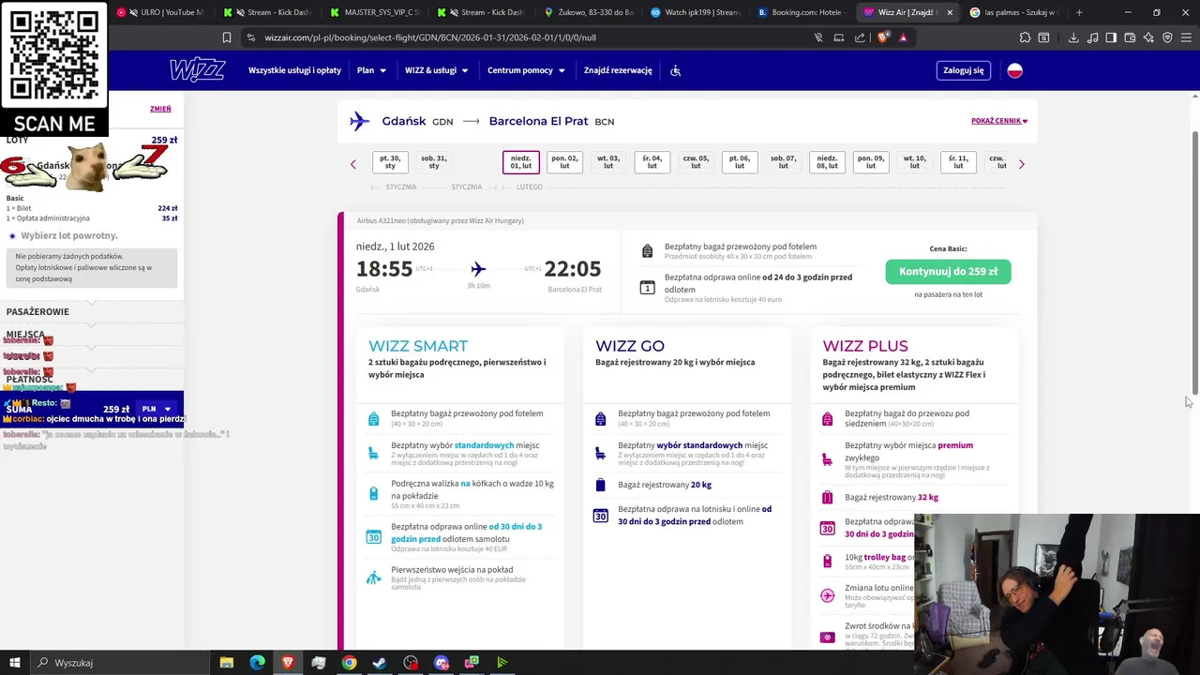Click the ZMIEŃ link in sidebar
Image resolution: width=1200 pixels, height=675 pixels.
[x=160, y=109]
